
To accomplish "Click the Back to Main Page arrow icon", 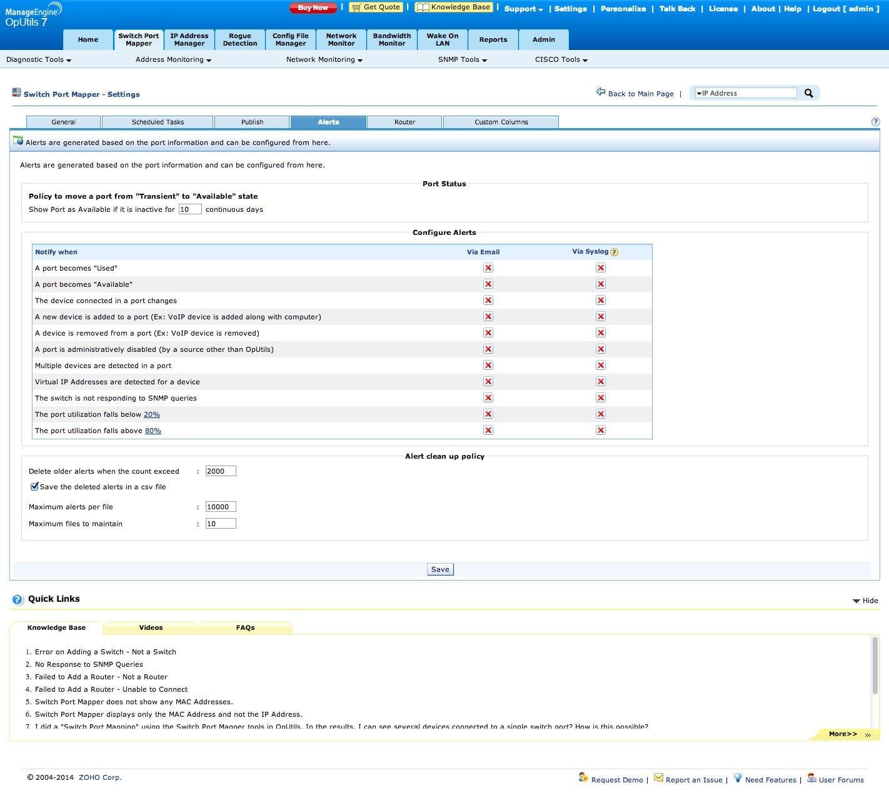I will click(x=601, y=92).
